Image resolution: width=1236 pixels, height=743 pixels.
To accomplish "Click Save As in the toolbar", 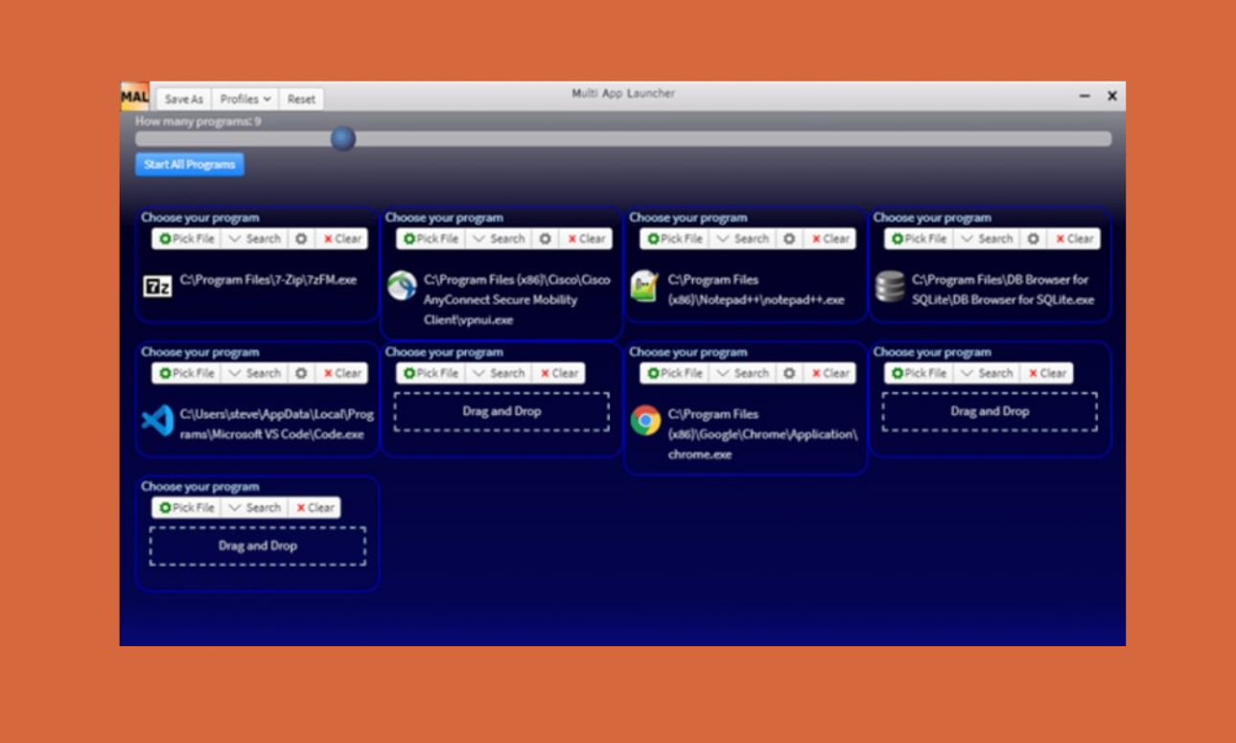I will tap(183, 99).
